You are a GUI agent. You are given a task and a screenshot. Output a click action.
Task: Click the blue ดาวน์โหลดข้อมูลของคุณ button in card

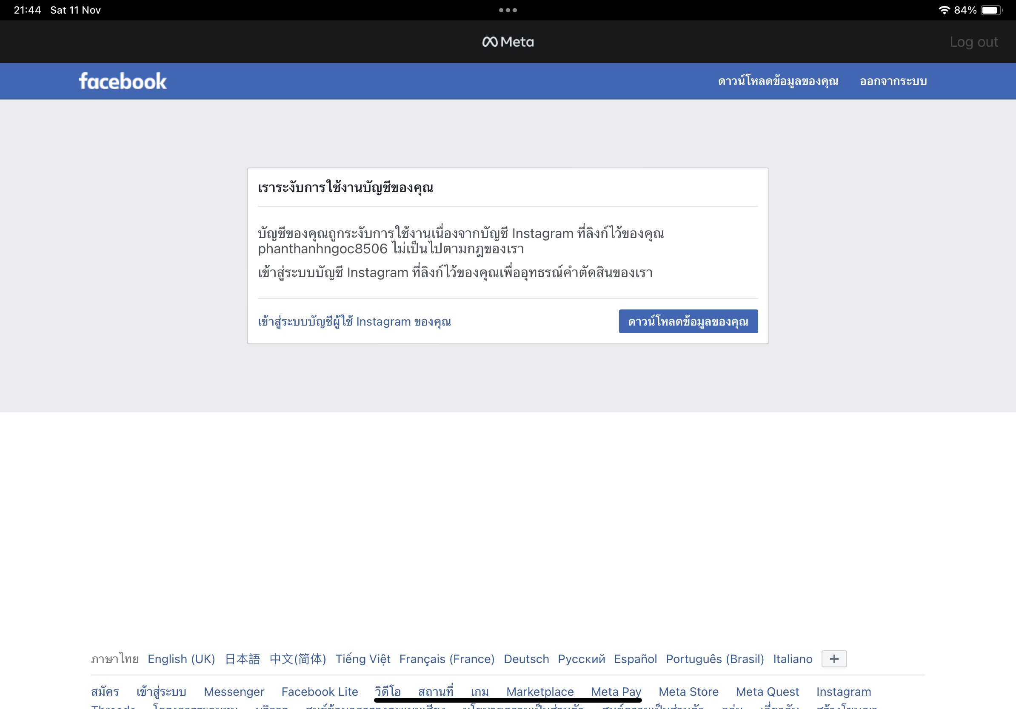pos(688,321)
